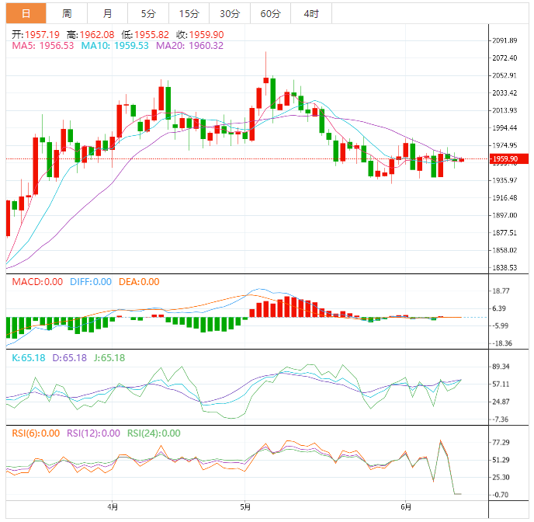Click the RSI(24) indicator label
534x522 pixels.
tap(154, 433)
